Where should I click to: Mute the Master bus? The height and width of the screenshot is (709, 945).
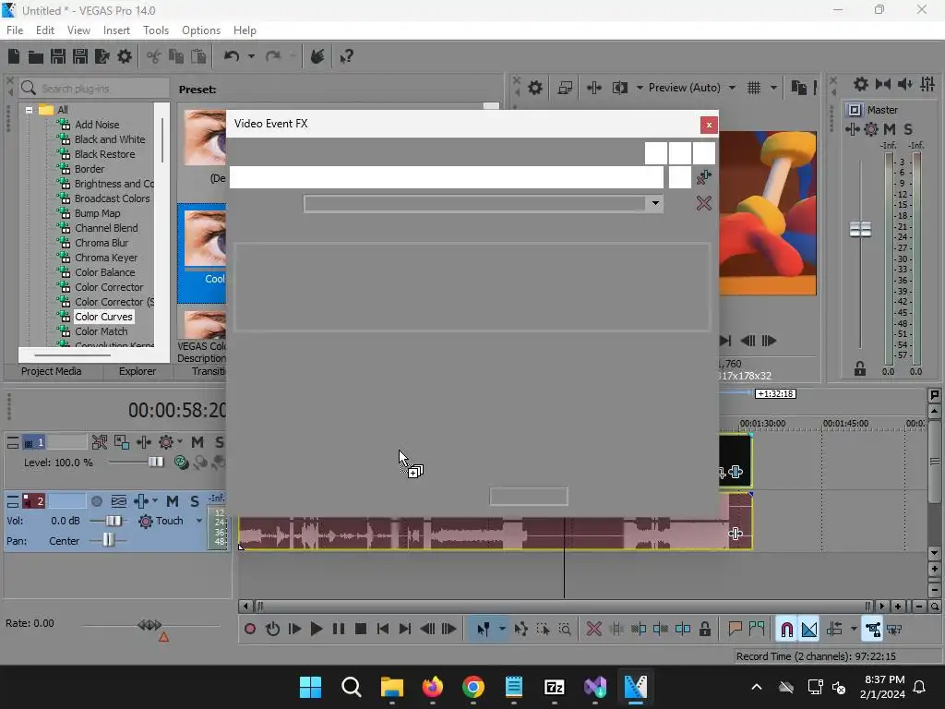890,129
